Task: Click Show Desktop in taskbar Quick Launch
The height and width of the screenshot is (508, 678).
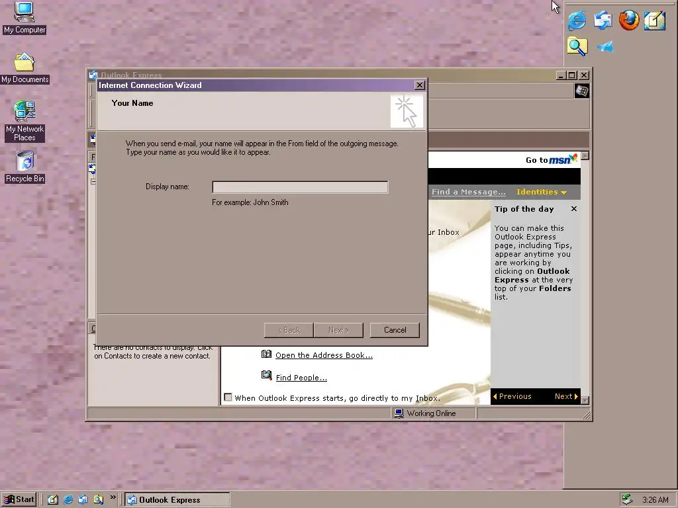Action: [x=53, y=500]
